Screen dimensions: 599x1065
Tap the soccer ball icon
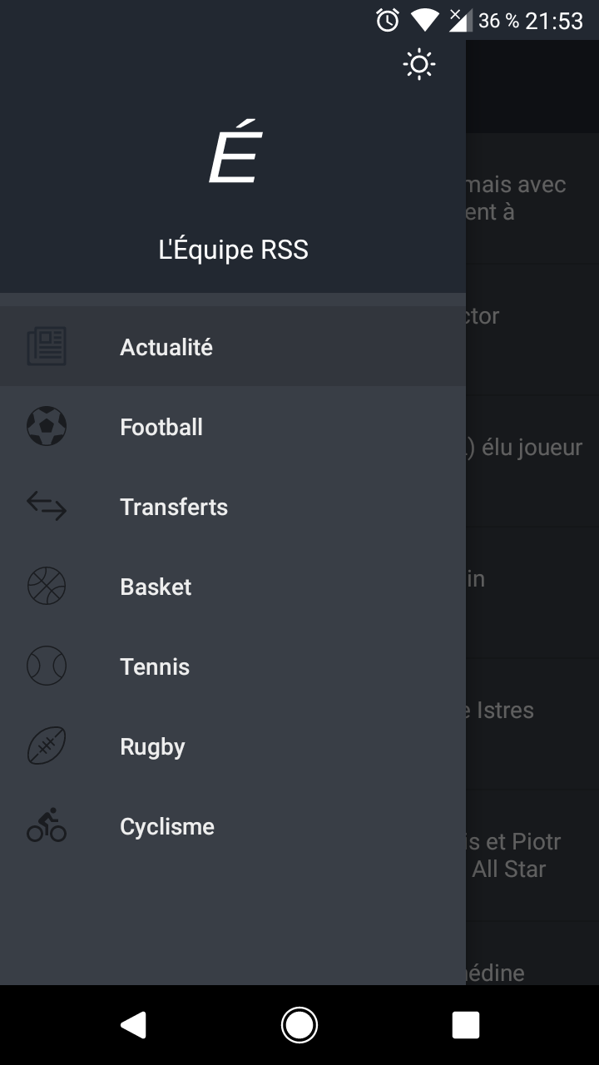coord(47,427)
